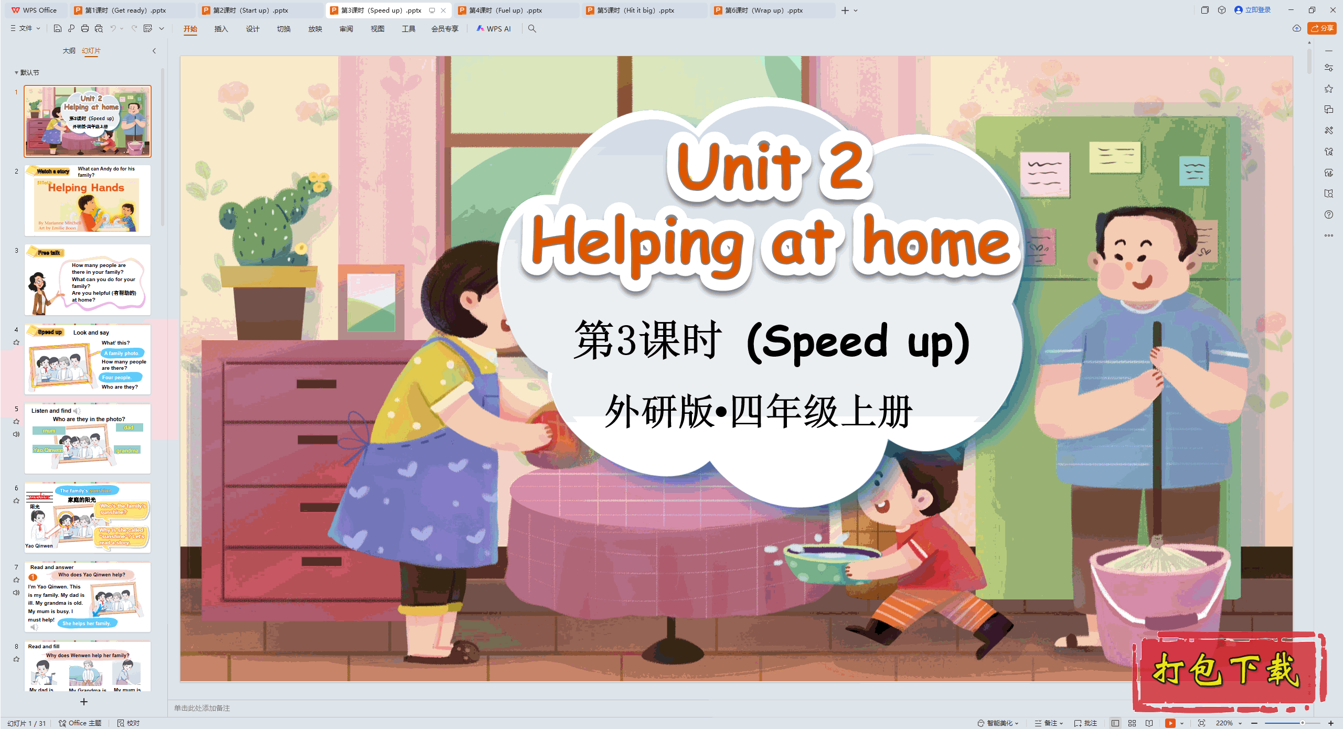The image size is (1343, 729).
Task: Open new tab dropdown arrow beside plus
Action: point(856,10)
